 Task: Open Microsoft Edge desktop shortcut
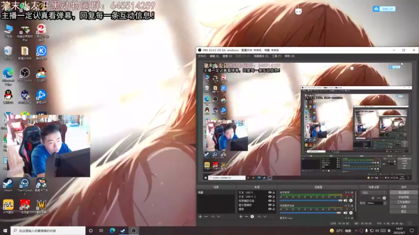pyautogui.click(x=8, y=76)
